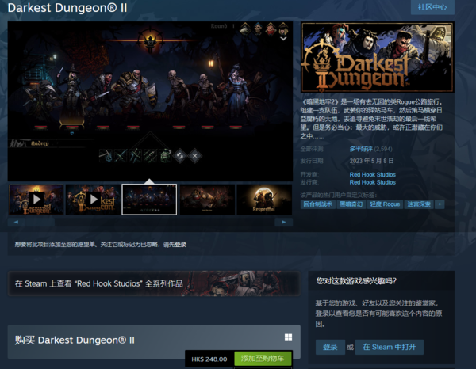This screenshot has width=476, height=369.
Task: Select the 迷宫探索 tag
Action: (x=419, y=204)
